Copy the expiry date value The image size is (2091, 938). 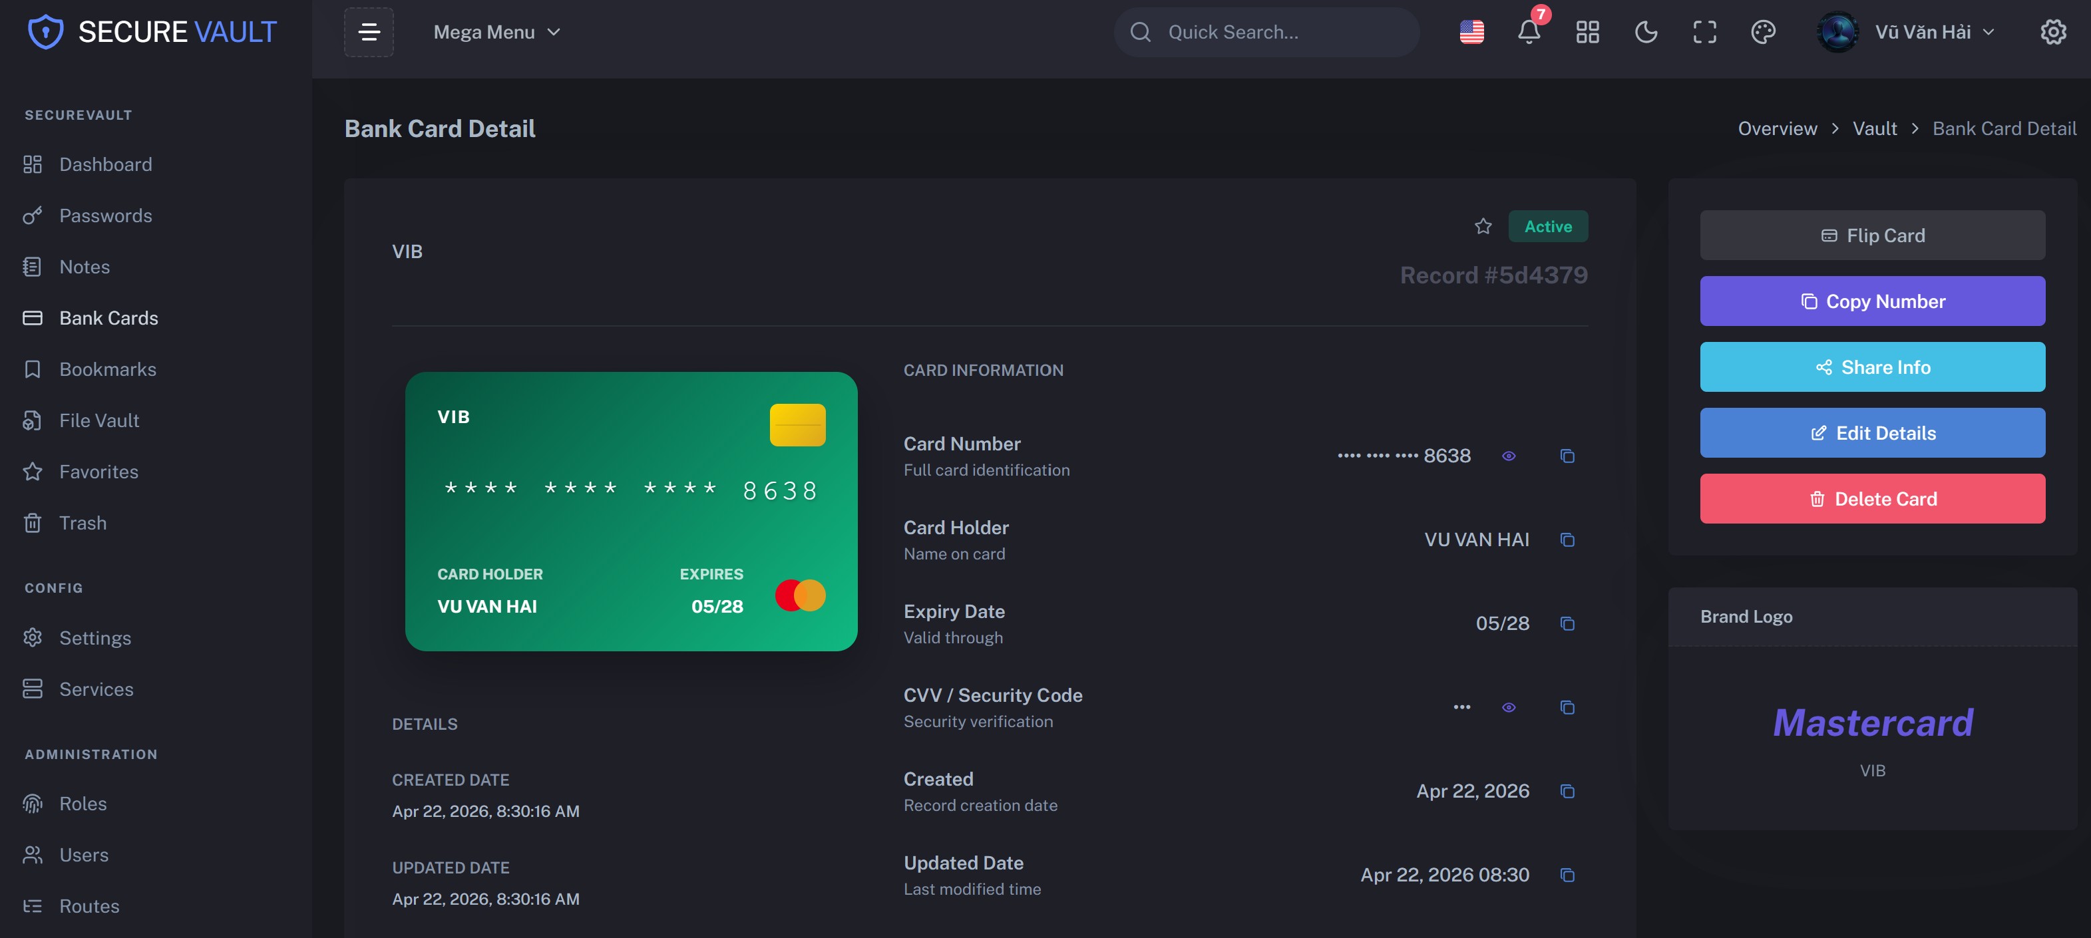point(1567,623)
